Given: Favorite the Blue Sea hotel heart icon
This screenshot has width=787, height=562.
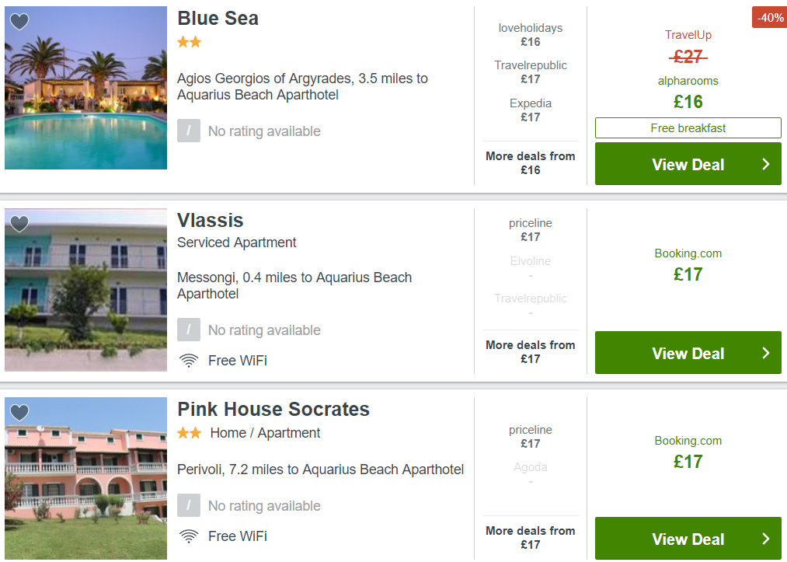Looking at the screenshot, I should pos(19,21).
